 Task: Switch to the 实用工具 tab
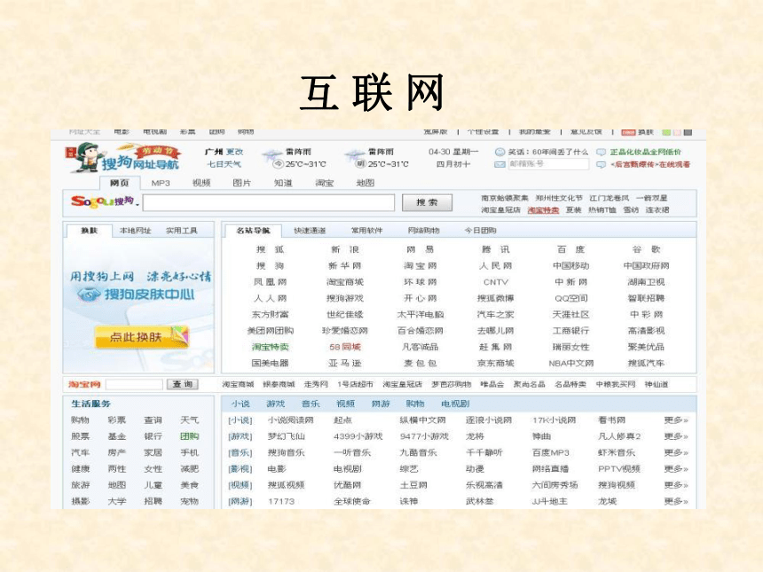[182, 231]
